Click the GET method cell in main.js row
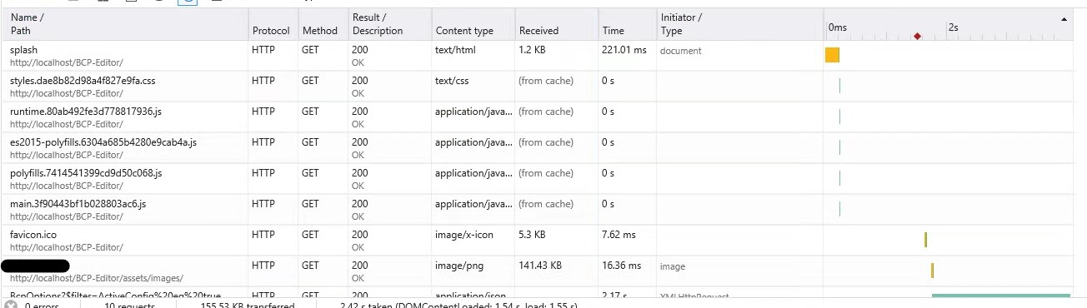The width and height of the screenshot is (1087, 308). click(x=310, y=204)
